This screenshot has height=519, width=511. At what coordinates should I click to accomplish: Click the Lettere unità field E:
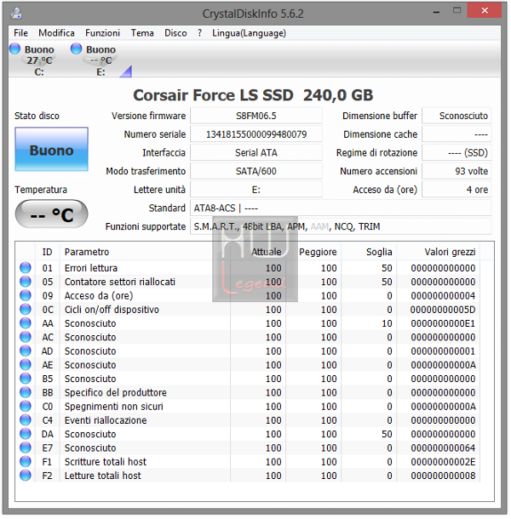[256, 190]
